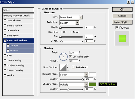Screen dimensions: 135x99
Task: Select Styles in the left panel
Action: tap(18, 10)
